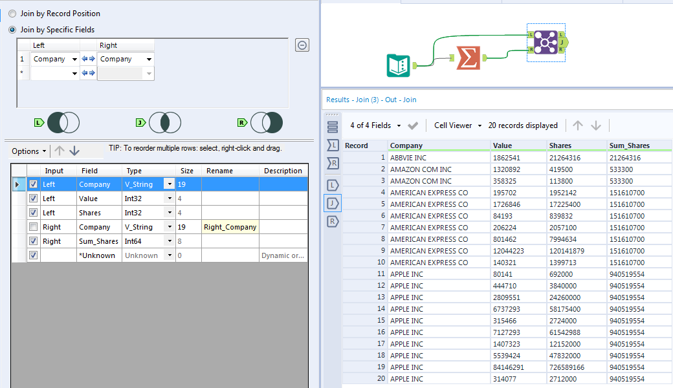This screenshot has height=388, width=673.
Task: Edit the Right_Company rename field
Action: pos(231,227)
